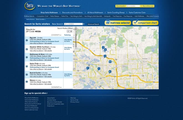Click Vera Wang by Serta in Big Lots row
Screen dimensions: 183x120
[x=68, y=41]
